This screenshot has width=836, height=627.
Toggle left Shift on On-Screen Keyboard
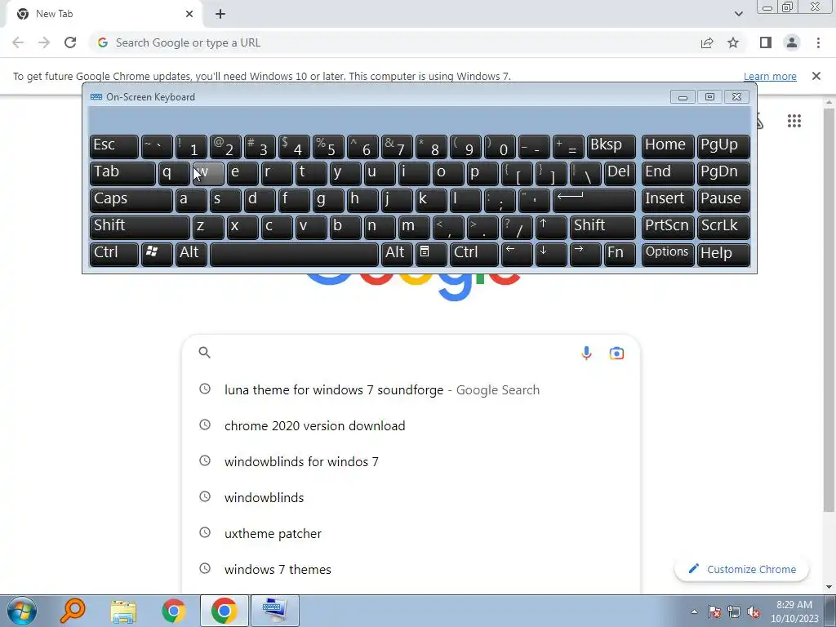140,227
